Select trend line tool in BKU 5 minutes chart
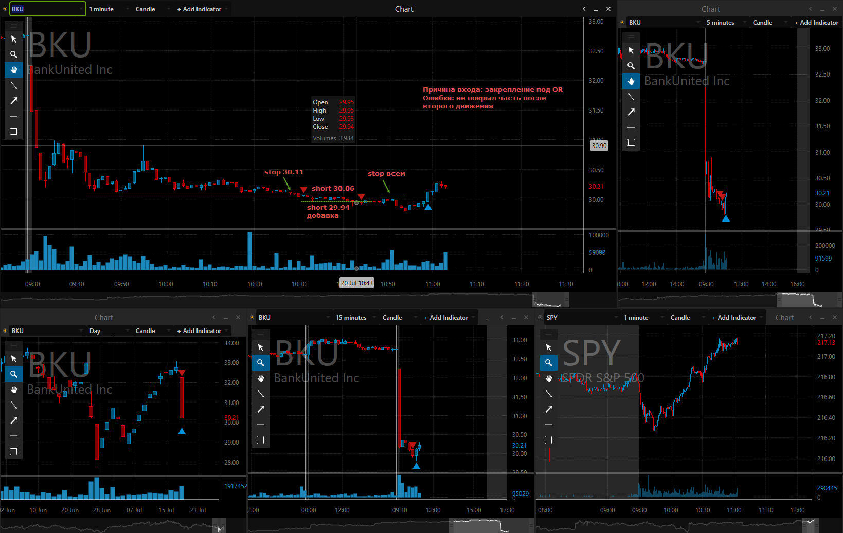 (x=631, y=97)
